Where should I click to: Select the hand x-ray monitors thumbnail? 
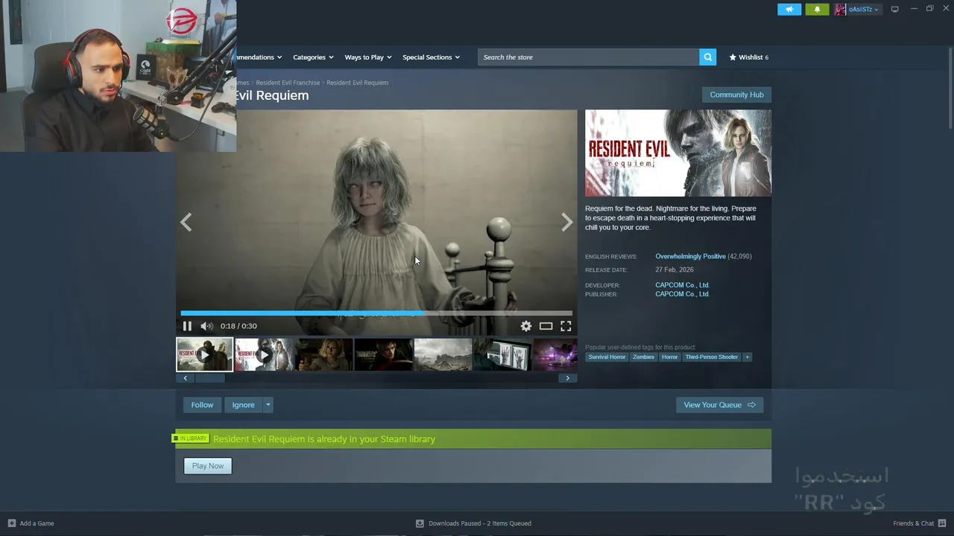pos(502,354)
